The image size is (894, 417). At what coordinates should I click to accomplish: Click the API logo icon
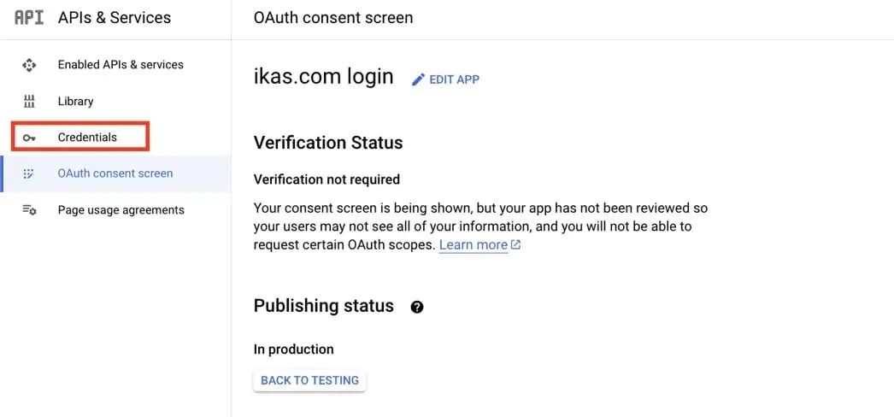[x=28, y=18]
